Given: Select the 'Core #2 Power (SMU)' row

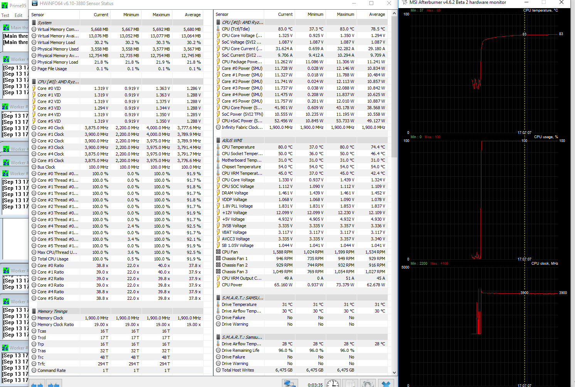Looking at the screenshot, I should pos(301,81).
